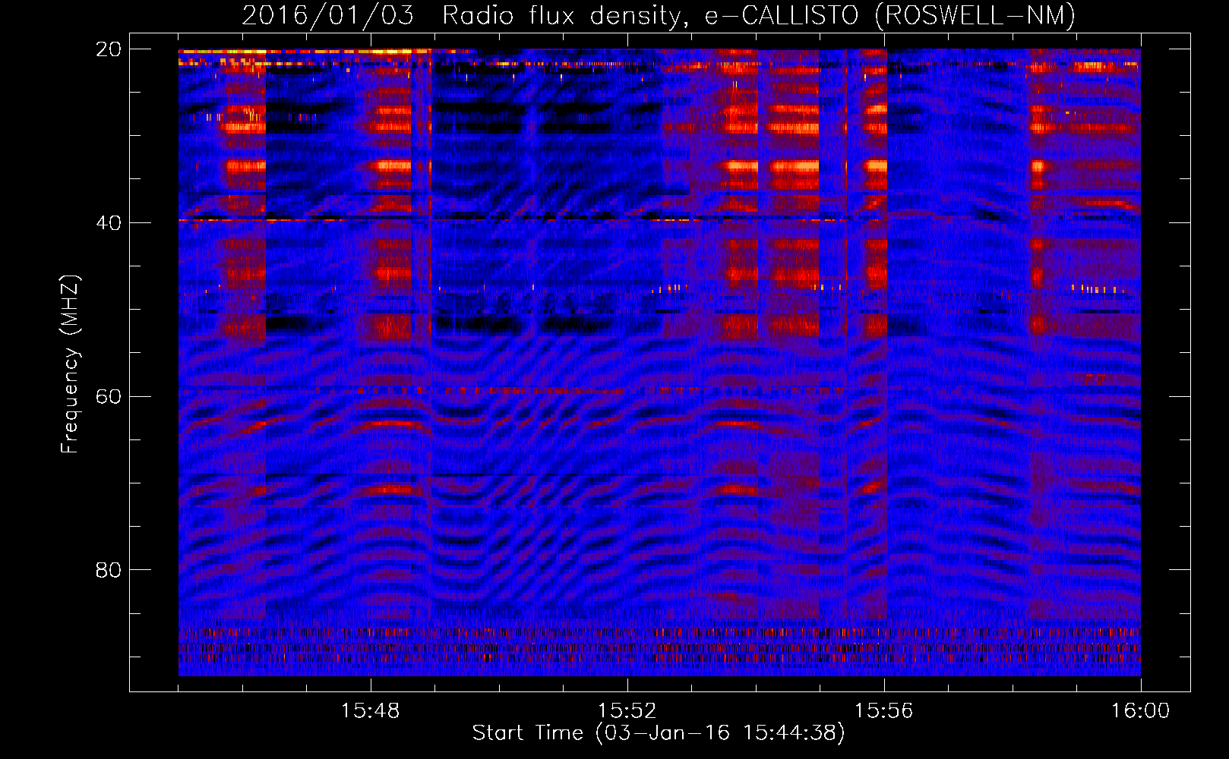
Task: Click the 15:48 time tick label
Action: 370,711
